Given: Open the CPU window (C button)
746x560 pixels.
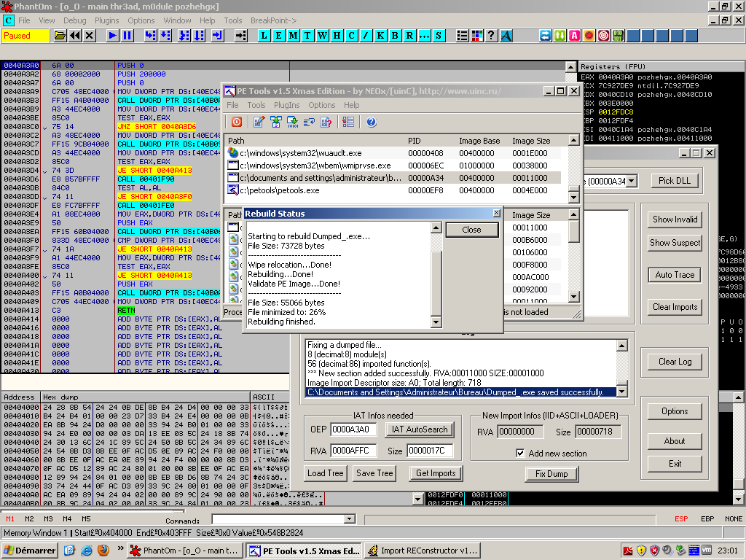Looking at the screenshot, I should [351, 35].
